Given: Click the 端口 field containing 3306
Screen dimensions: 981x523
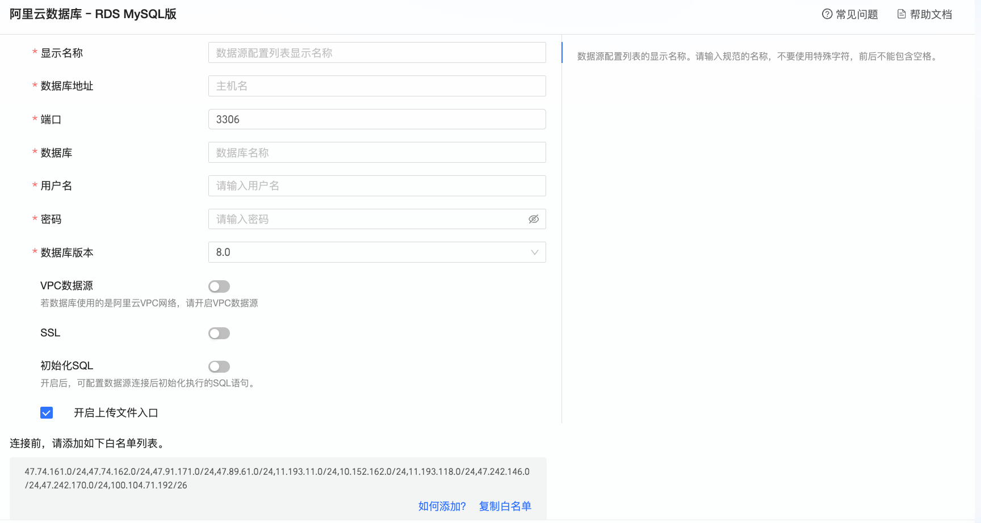Looking at the screenshot, I should coord(377,119).
